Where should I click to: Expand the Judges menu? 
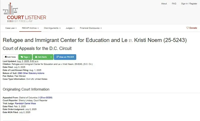70,28
